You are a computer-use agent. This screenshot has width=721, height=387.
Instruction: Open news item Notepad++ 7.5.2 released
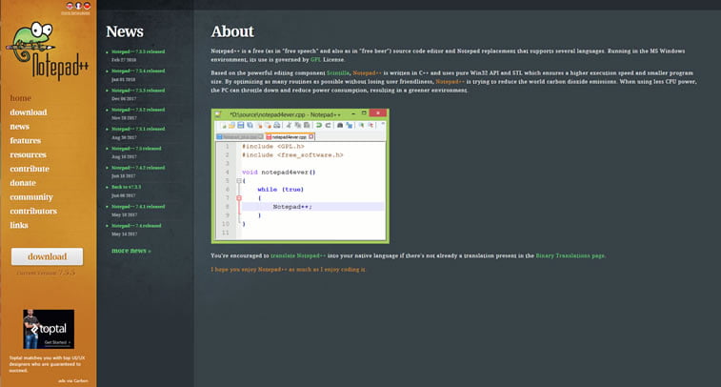click(x=138, y=110)
